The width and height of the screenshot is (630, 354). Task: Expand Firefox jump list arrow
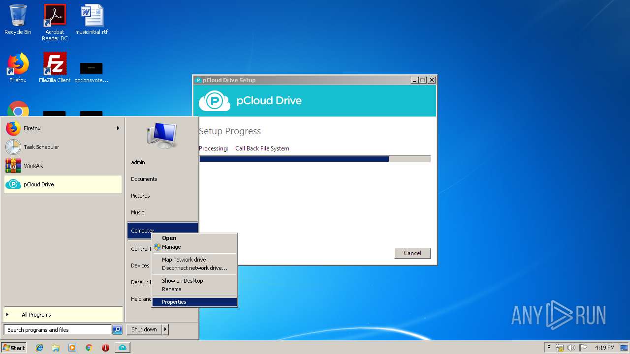[x=118, y=128]
